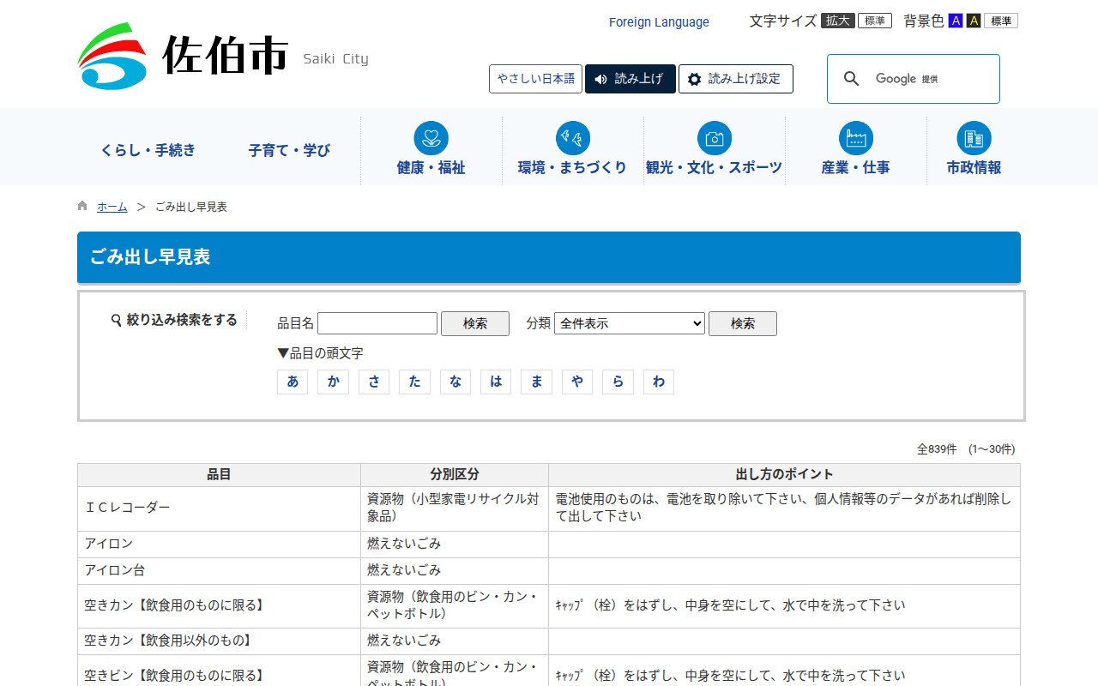
Task: Expand the 分類 category dropdown
Action: pos(629,323)
